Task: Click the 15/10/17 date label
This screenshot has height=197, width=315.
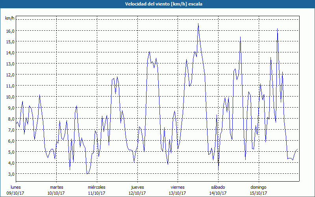Action: click(x=258, y=193)
